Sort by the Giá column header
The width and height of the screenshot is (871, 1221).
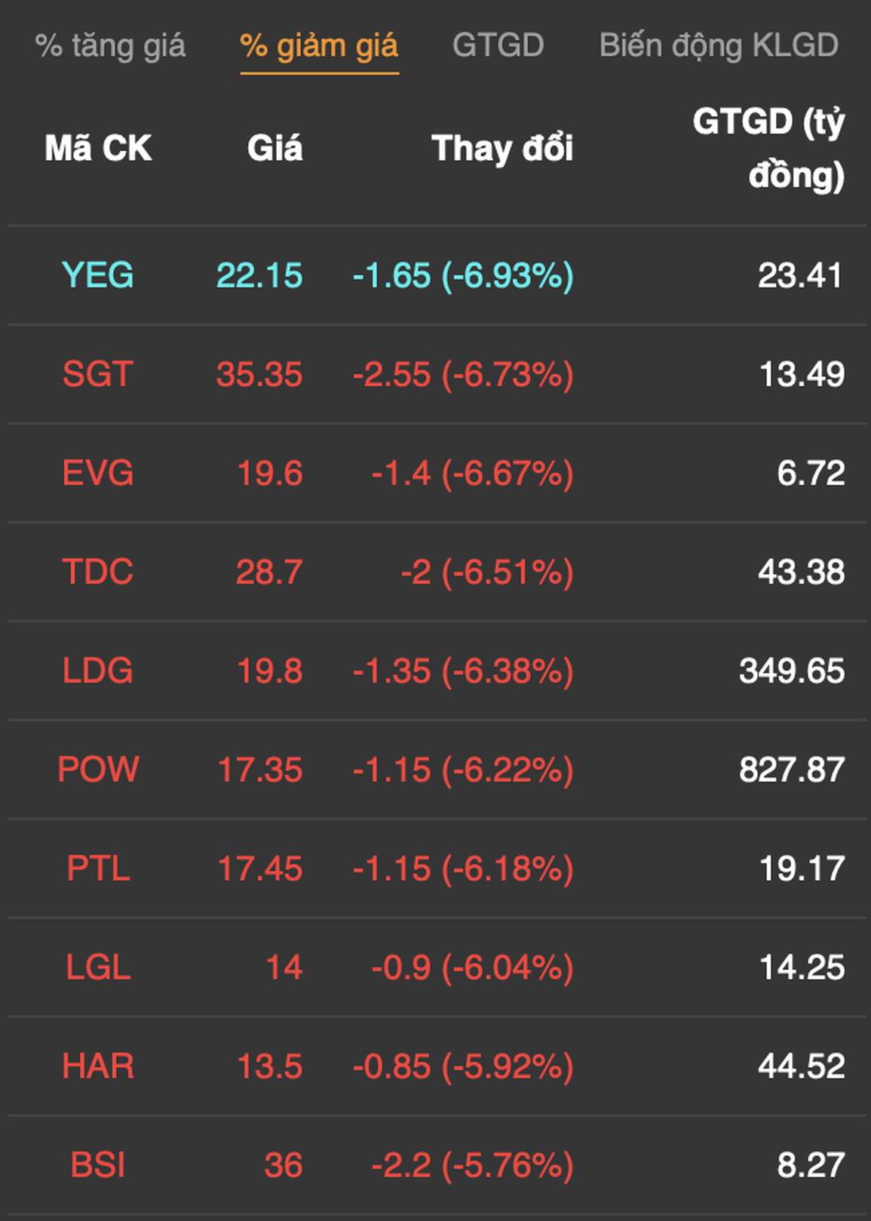pyautogui.click(x=275, y=148)
